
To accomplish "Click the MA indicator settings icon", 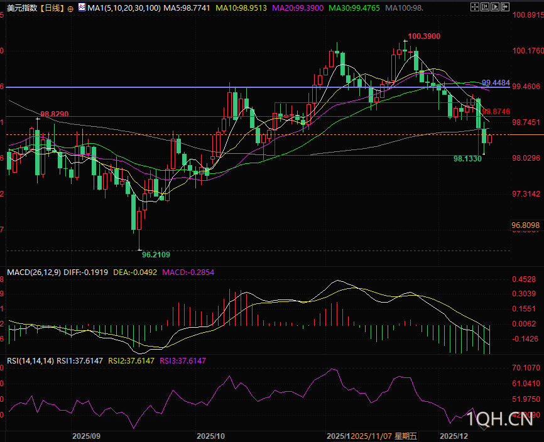I will pos(81,8).
